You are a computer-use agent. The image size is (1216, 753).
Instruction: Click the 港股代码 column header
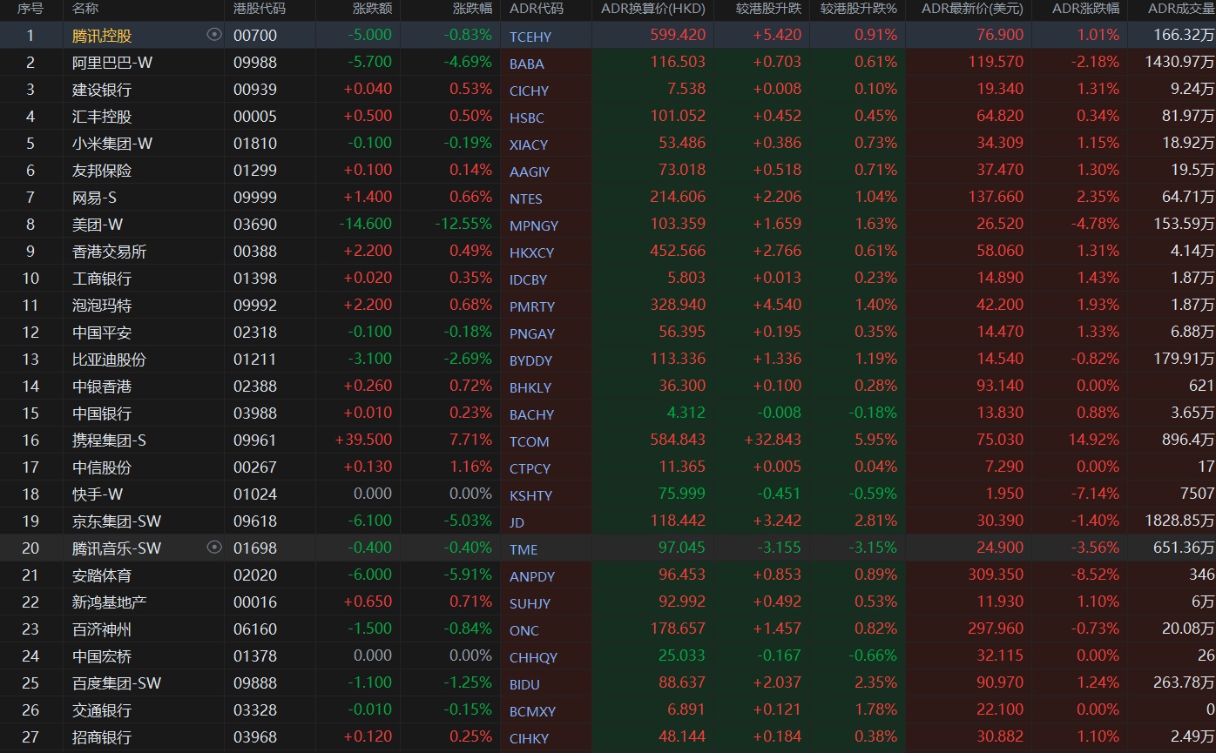point(260,9)
